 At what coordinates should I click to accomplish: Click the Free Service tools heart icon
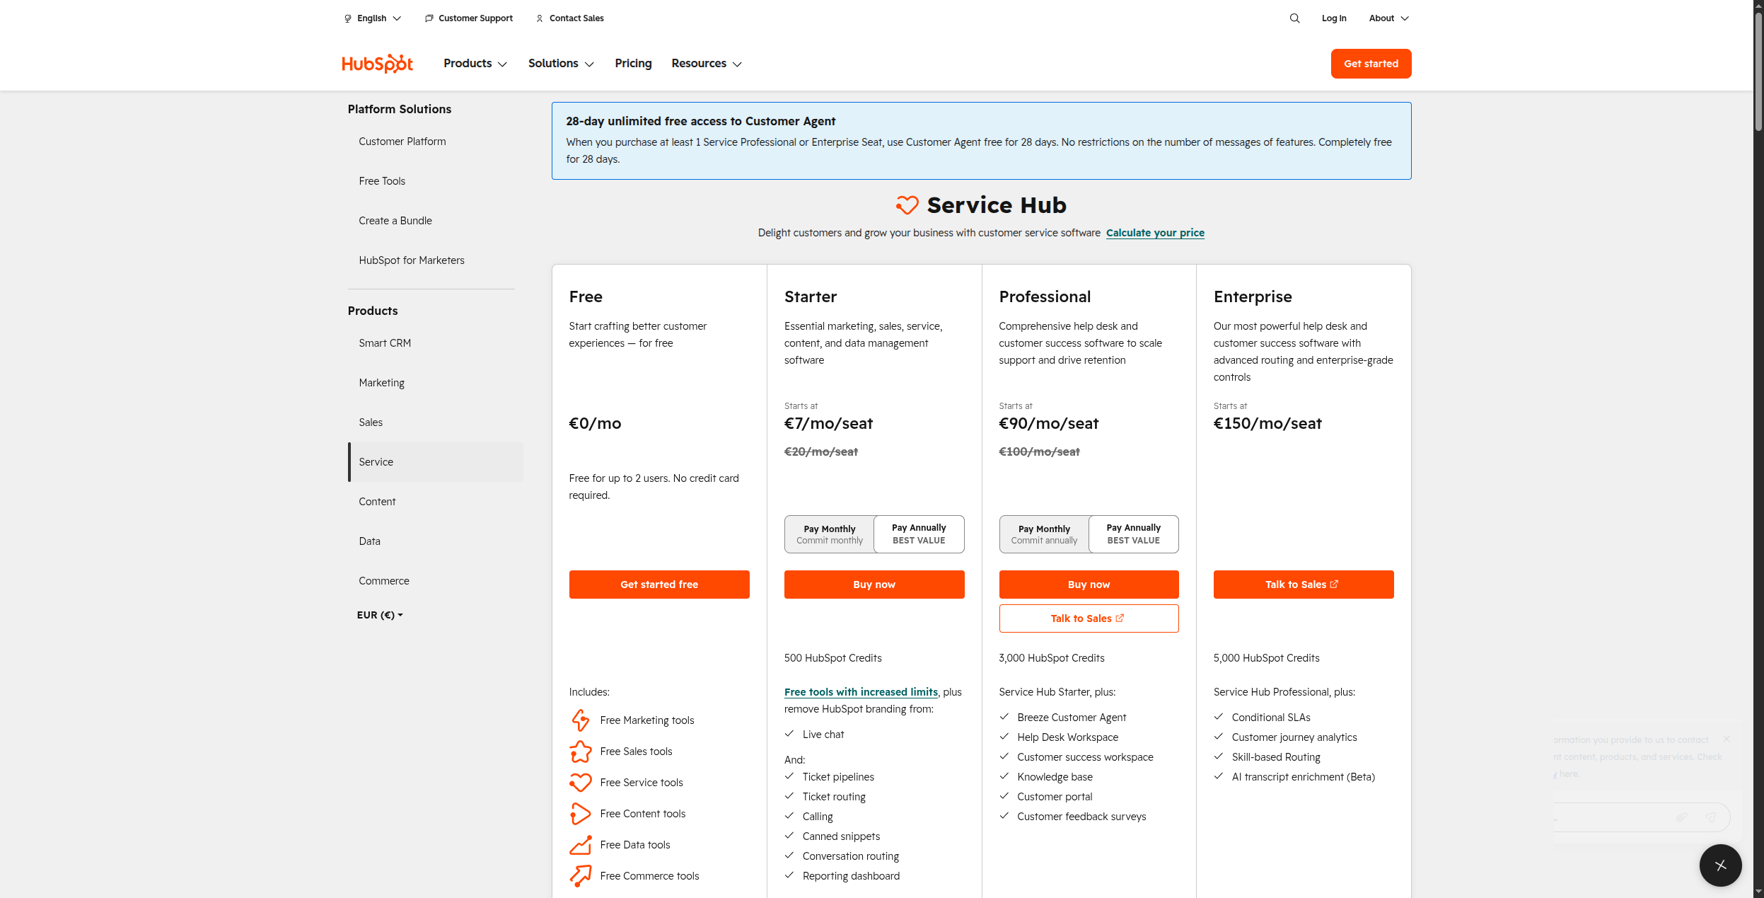[x=580, y=783]
